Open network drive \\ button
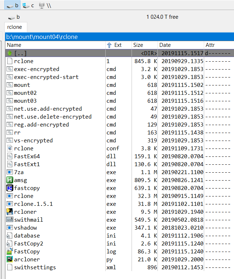The image size is (234, 279). click(x=45, y=5)
